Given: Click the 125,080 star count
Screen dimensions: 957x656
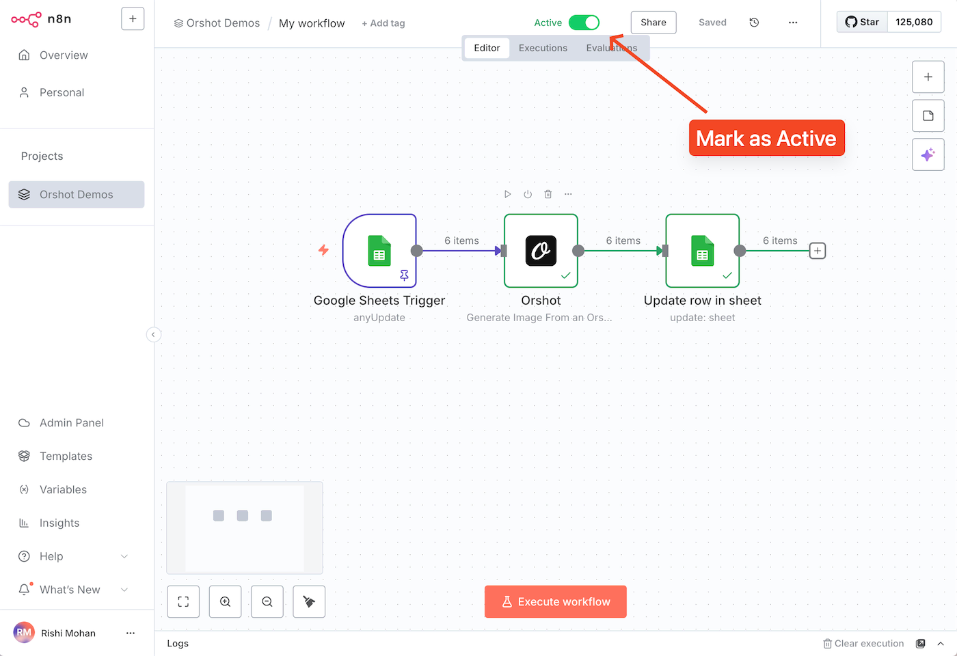Looking at the screenshot, I should pyautogui.click(x=915, y=22).
